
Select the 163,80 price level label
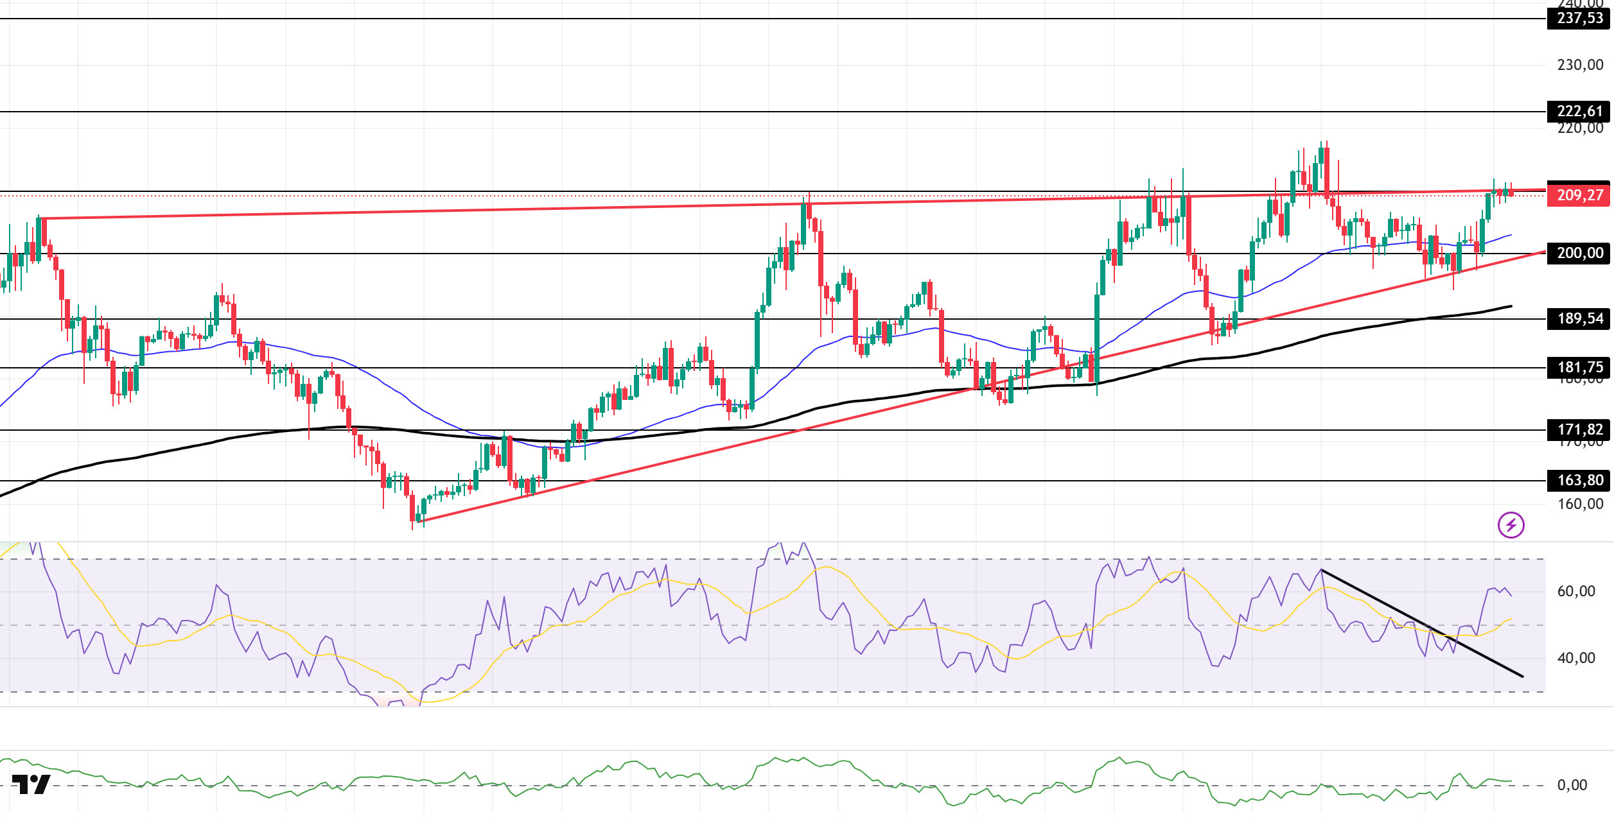click(1580, 480)
